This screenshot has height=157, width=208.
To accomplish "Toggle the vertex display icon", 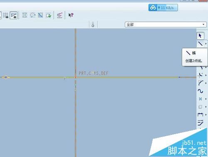I will point(14,15).
